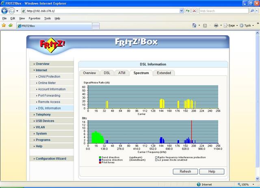Open the recent pages dropdown arrow
The image size is (260, 188).
coord(17,11)
